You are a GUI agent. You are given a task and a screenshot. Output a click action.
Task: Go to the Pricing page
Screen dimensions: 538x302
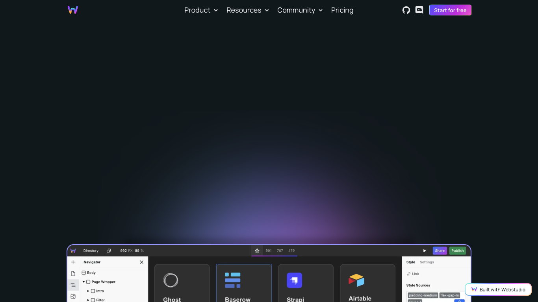(342, 10)
